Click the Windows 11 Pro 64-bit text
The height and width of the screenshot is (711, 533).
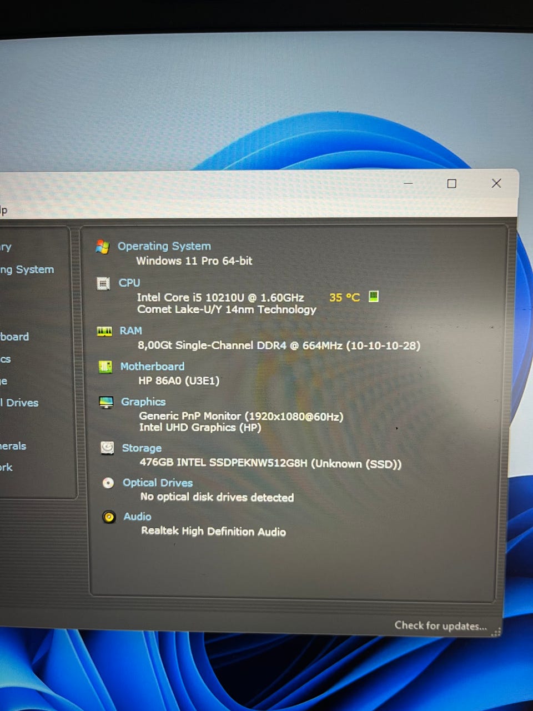pyautogui.click(x=194, y=261)
